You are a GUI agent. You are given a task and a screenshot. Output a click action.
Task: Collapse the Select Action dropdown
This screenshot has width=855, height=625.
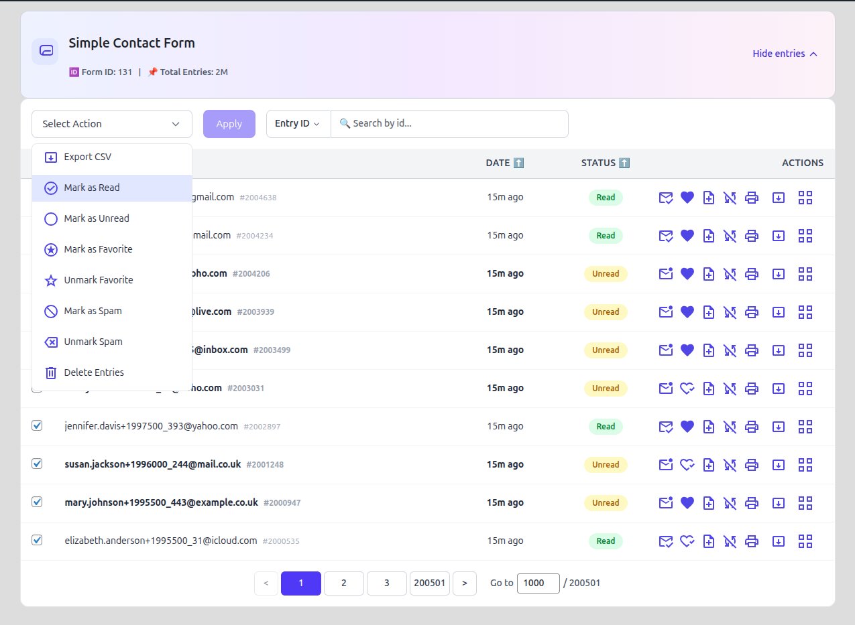111,124
